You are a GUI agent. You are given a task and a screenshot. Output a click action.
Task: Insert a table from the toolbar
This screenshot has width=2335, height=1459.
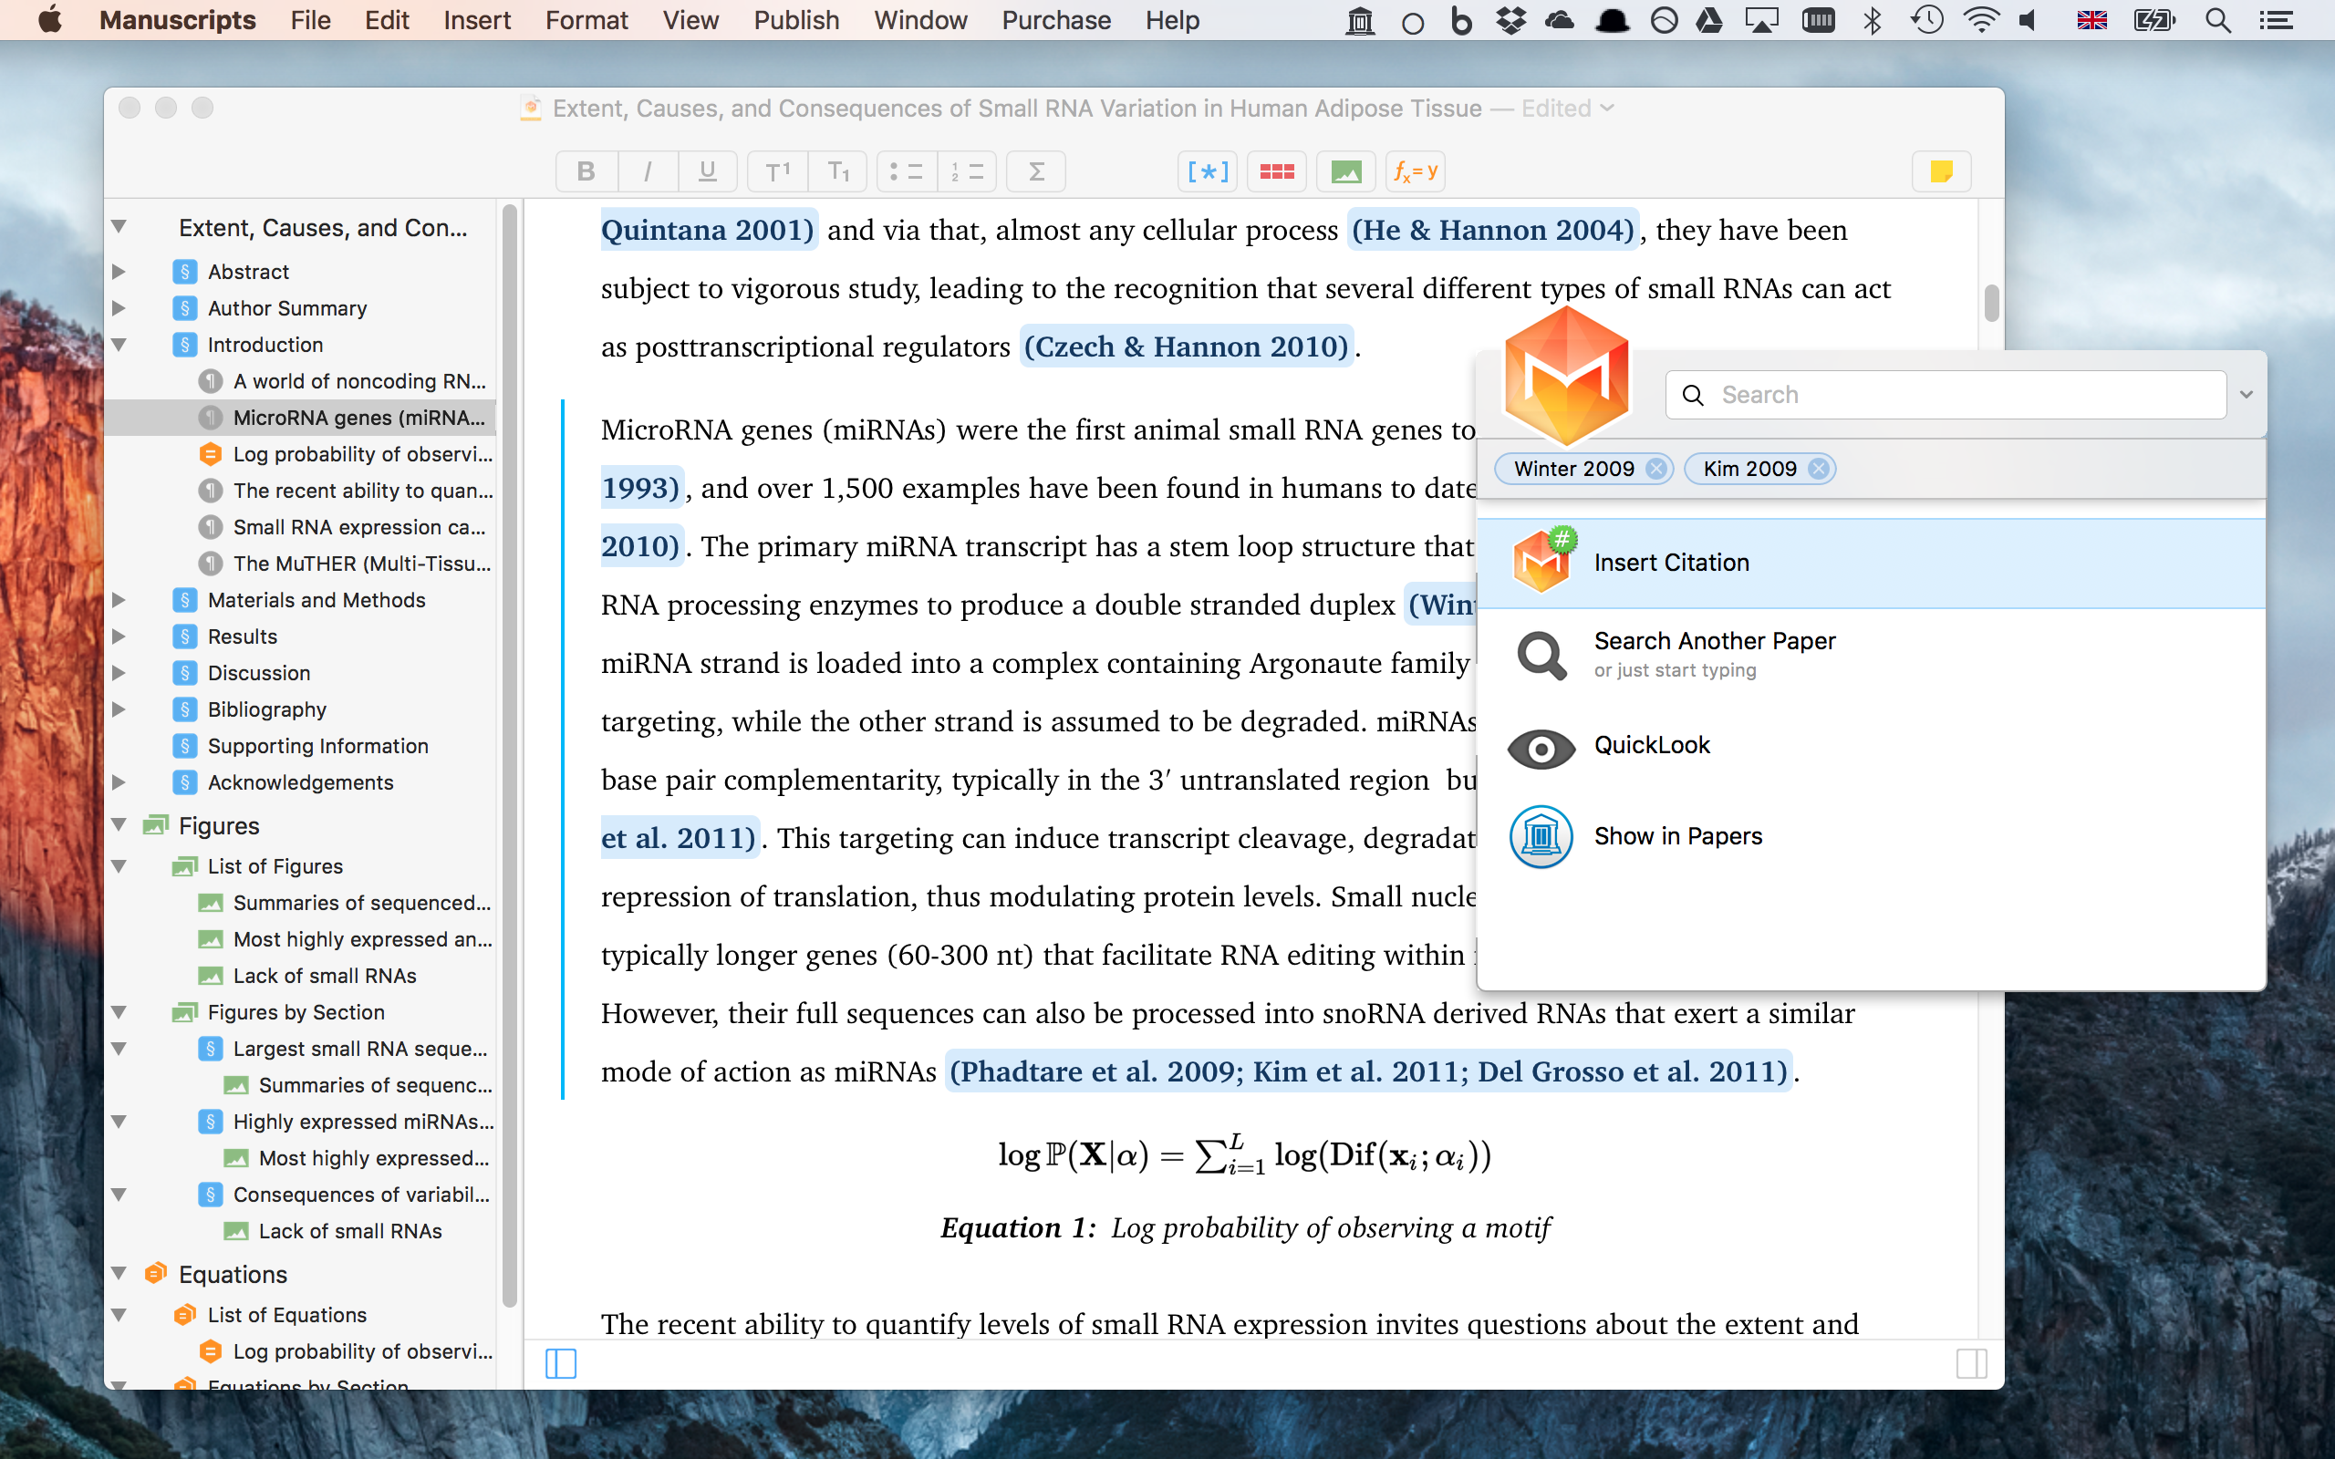coord(1277,171)
